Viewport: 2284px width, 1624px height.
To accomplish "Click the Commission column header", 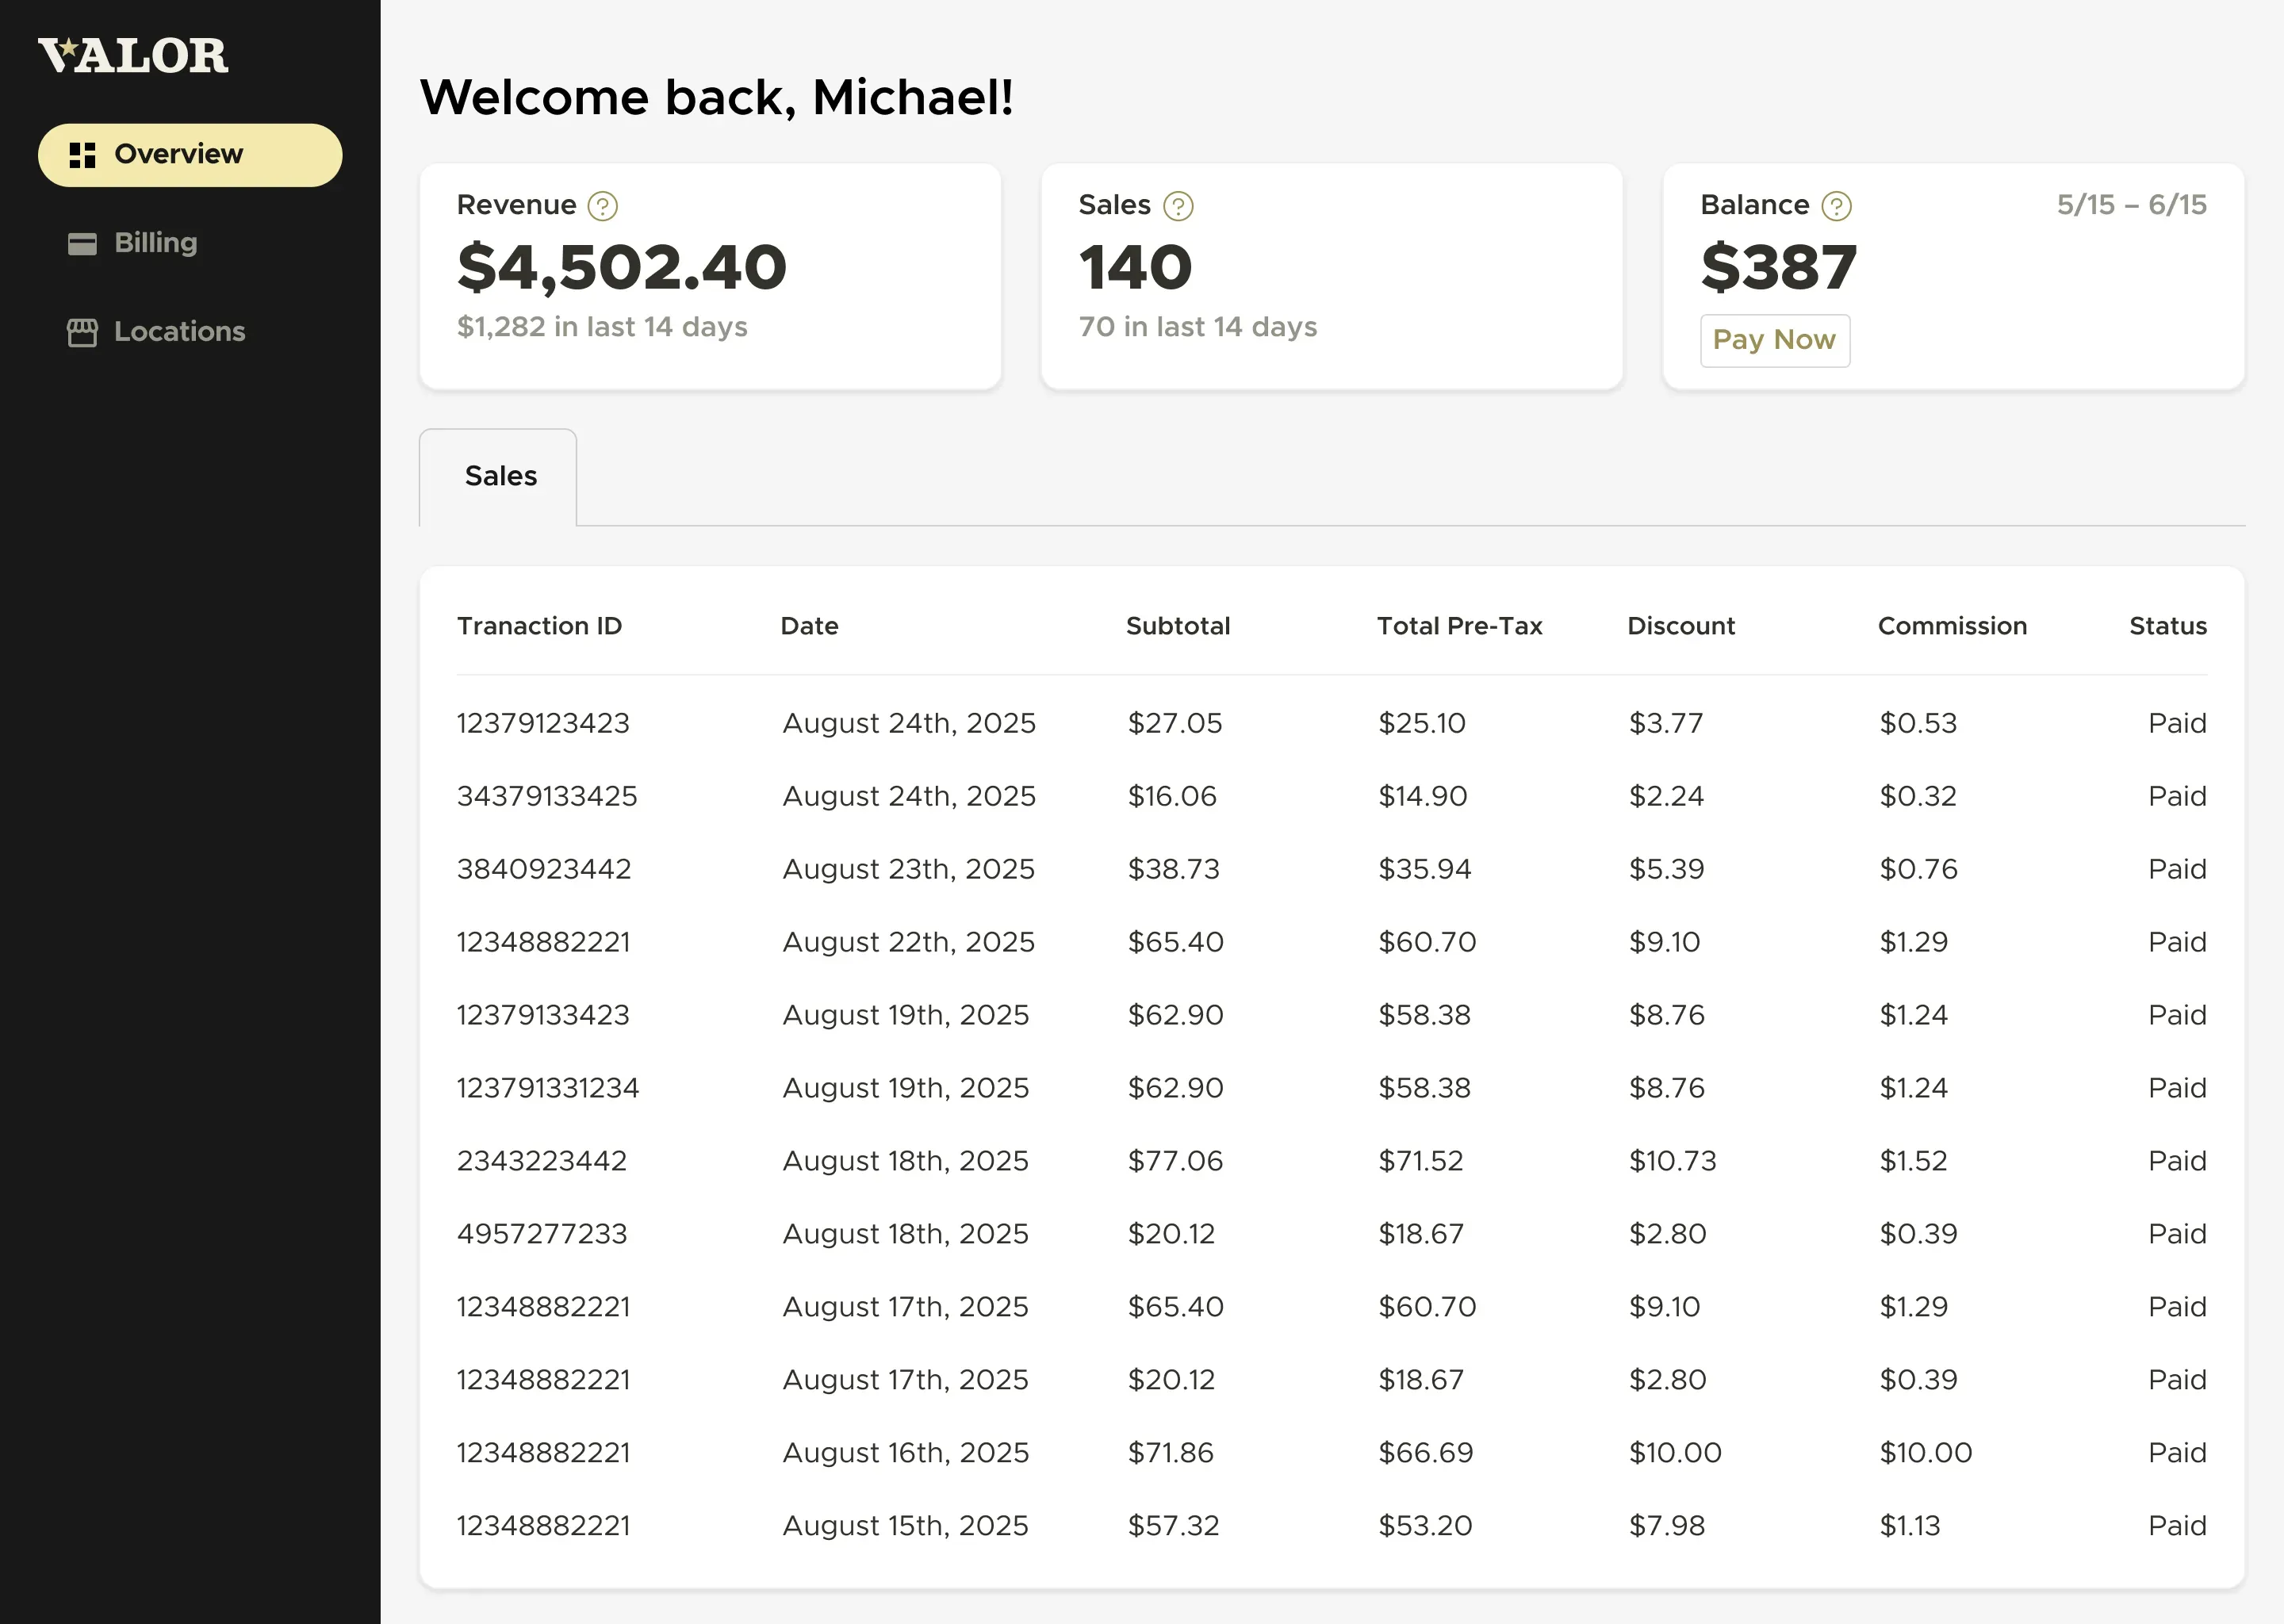I will pyautogui.click(x=1952, y=625).
